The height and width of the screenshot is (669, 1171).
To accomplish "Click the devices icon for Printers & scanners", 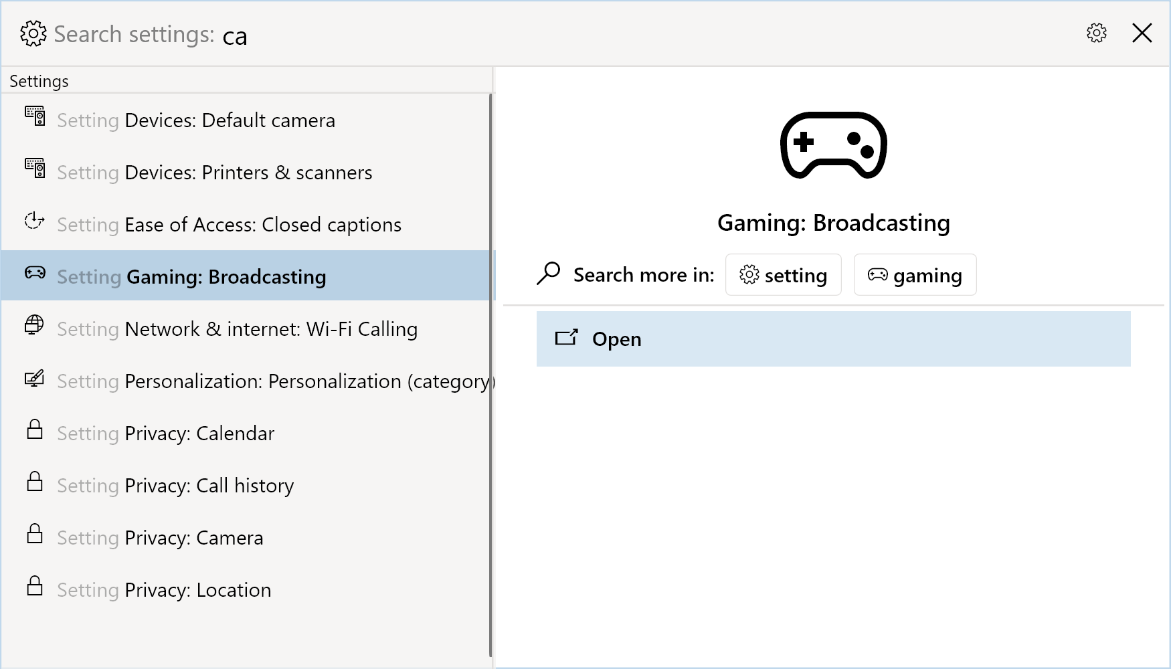I will point(35,168).
